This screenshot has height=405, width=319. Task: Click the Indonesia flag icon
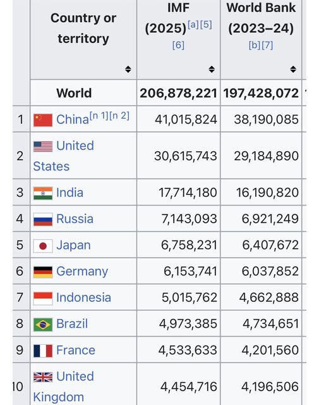click(x=43, y=298)
